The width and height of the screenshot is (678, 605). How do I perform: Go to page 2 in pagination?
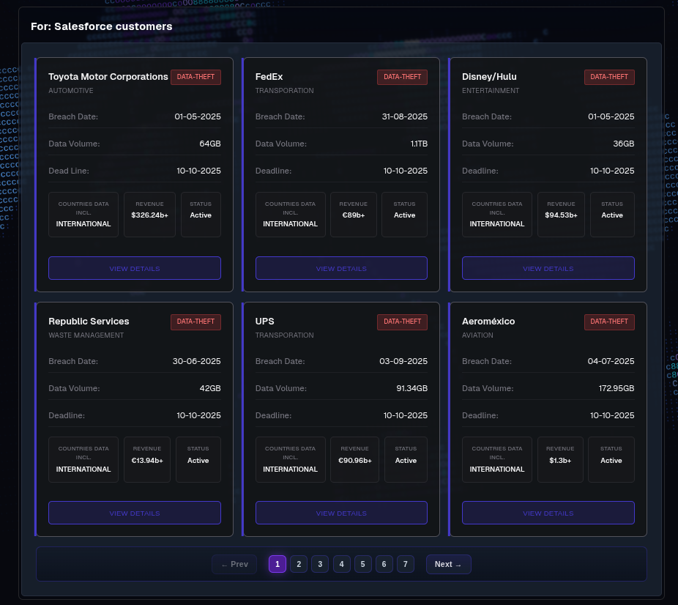point(298,564)
